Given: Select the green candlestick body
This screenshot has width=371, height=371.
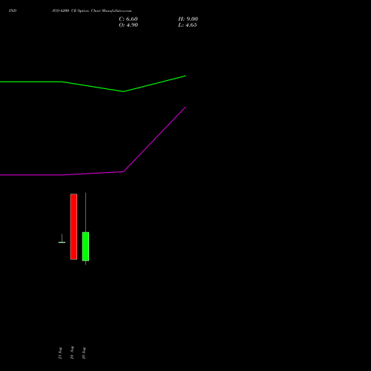Looking at the screenshot, I should tap(85, 246).
